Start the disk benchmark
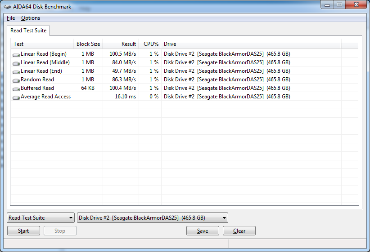Image resolution: width=370 pixels, height=252 pixels. click(23, 231)
